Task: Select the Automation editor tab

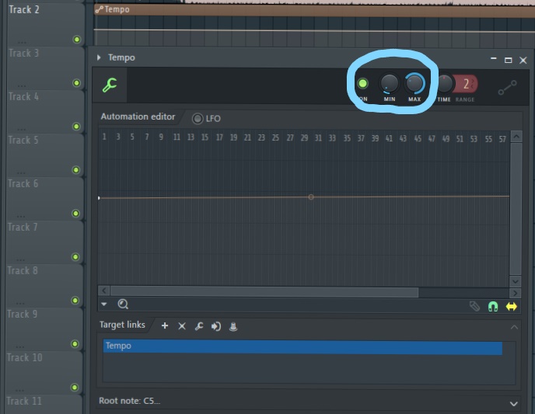Action: pos(138,117)
